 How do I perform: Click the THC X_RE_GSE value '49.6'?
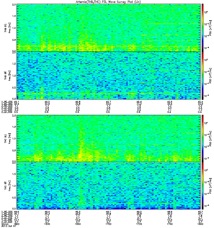16,212
